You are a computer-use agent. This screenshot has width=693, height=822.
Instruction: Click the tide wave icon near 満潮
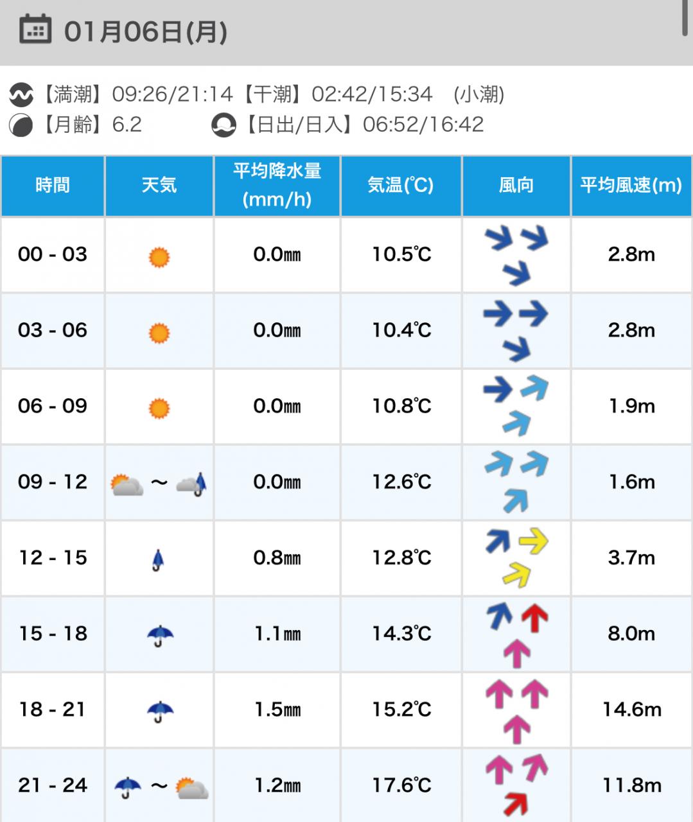coord(21,95)
